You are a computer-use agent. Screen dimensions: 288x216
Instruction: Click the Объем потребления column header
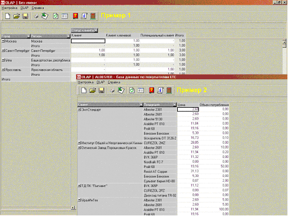214,105
